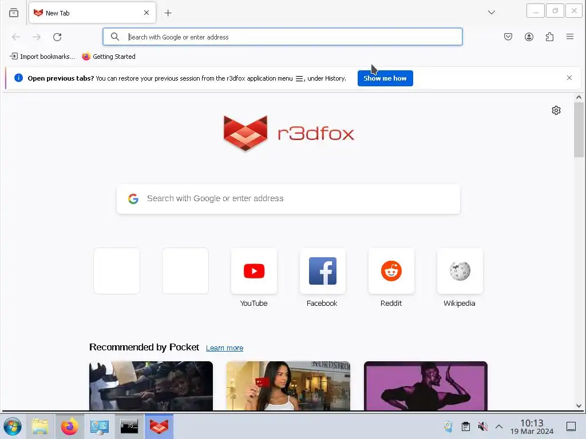
Task: Open new tab personalize gear
Action: point(556,110)
